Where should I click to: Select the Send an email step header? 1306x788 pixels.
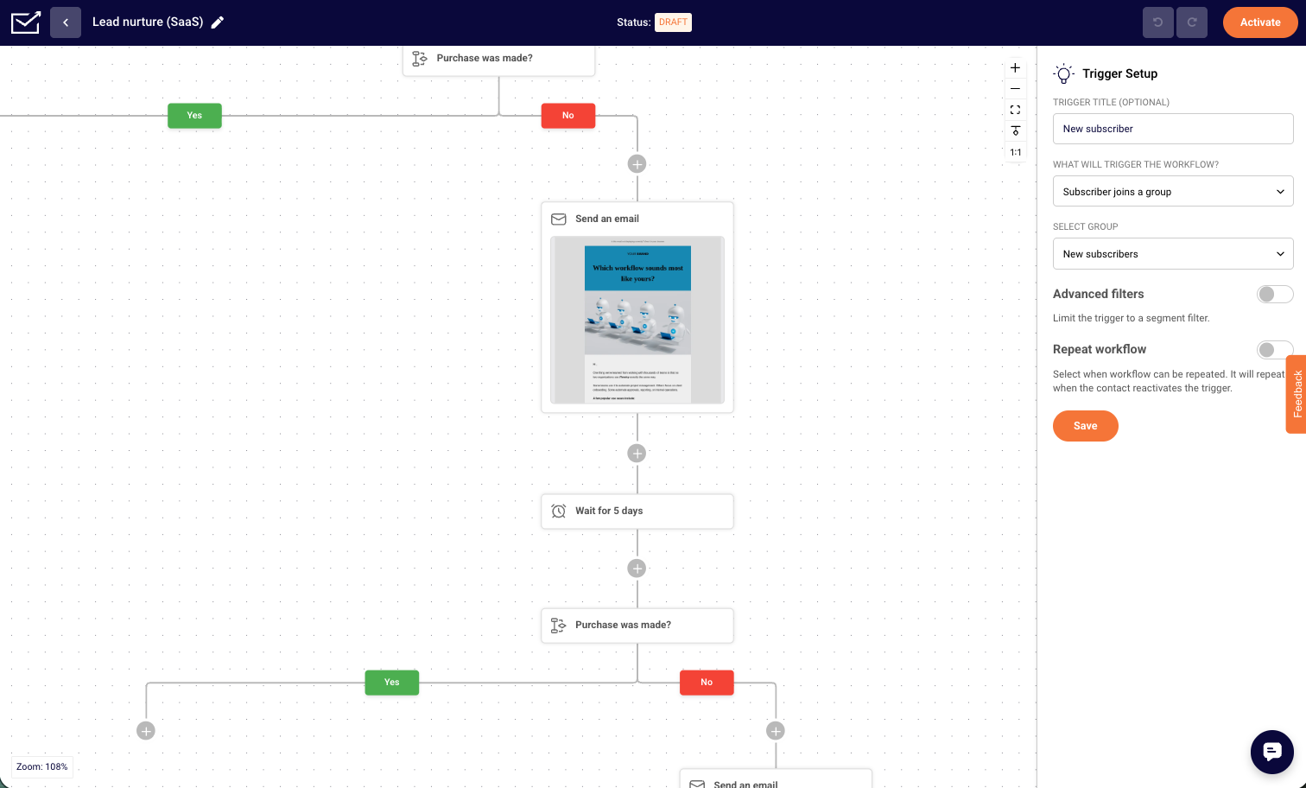(x=637, y=219)
